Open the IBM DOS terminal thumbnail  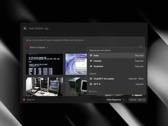coord(44,64)
